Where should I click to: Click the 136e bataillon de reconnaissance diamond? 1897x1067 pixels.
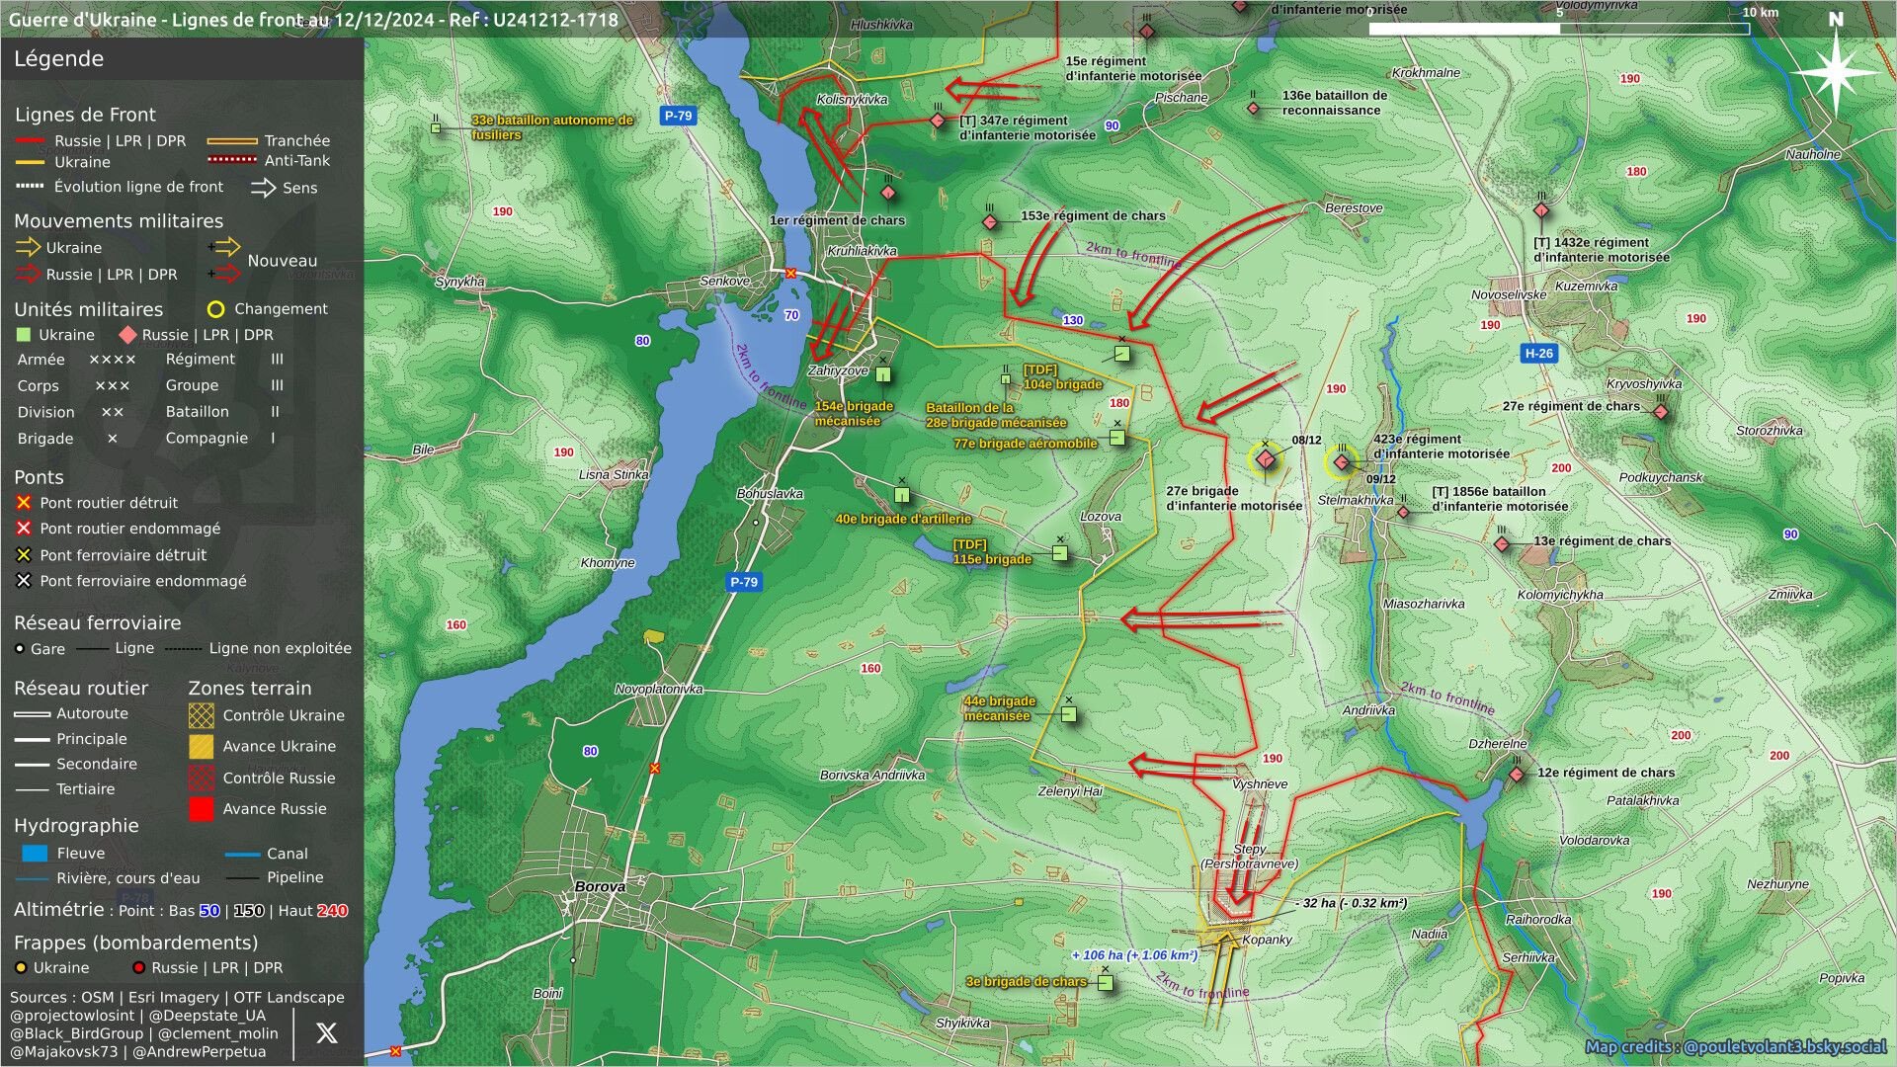coord(1253,108)
